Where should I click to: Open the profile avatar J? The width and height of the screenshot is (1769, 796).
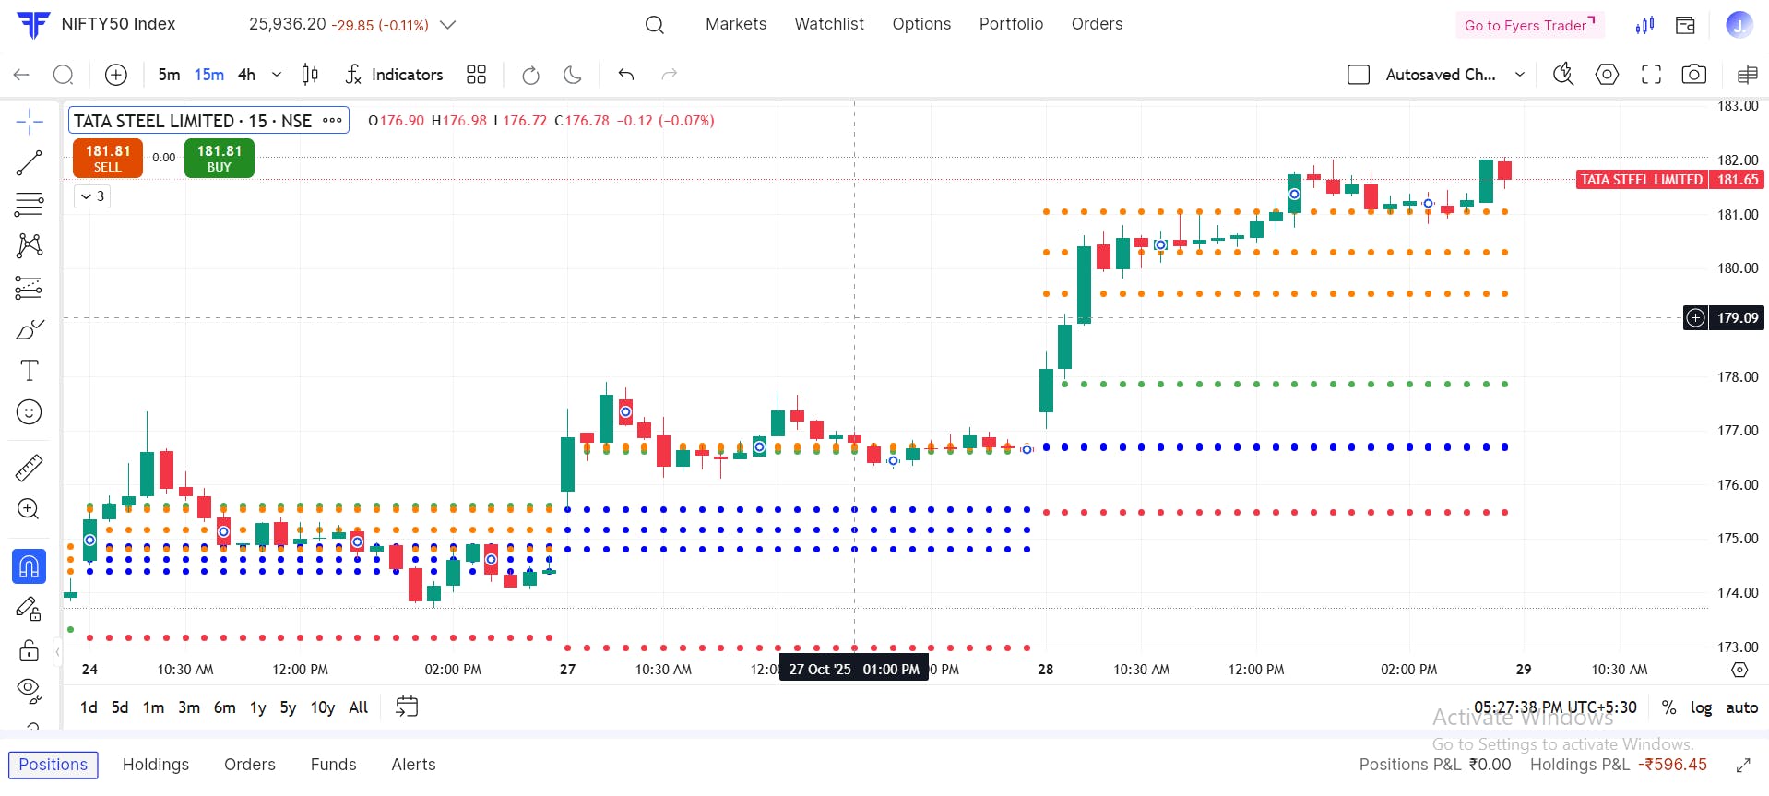coord(1739,25)
